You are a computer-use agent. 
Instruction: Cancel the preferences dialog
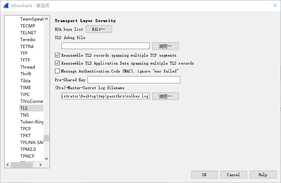pos(234,175)
